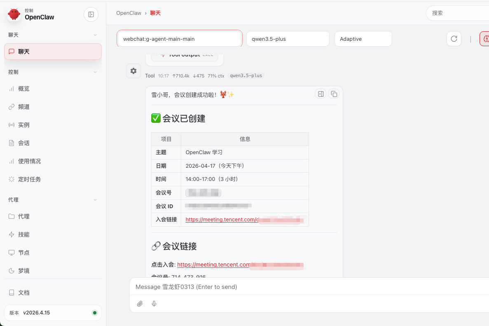
Task: Click the refresh icon button
Action: pyautogui.click(x=454, y=39)
